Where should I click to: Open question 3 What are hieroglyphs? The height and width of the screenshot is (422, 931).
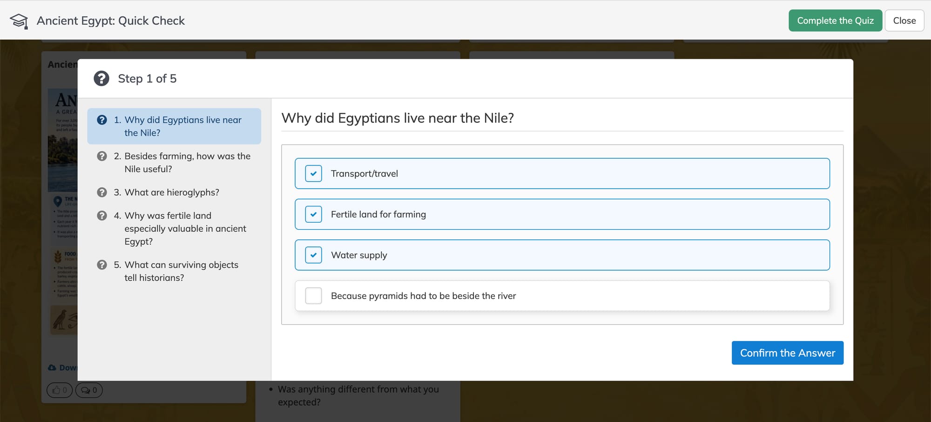pos(174,192)
